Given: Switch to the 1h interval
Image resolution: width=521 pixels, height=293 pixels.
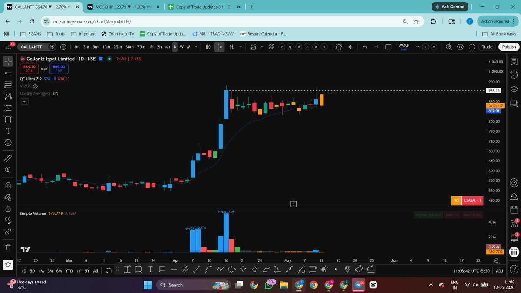Looking at the screenshot, I should (x=151, y=47).
